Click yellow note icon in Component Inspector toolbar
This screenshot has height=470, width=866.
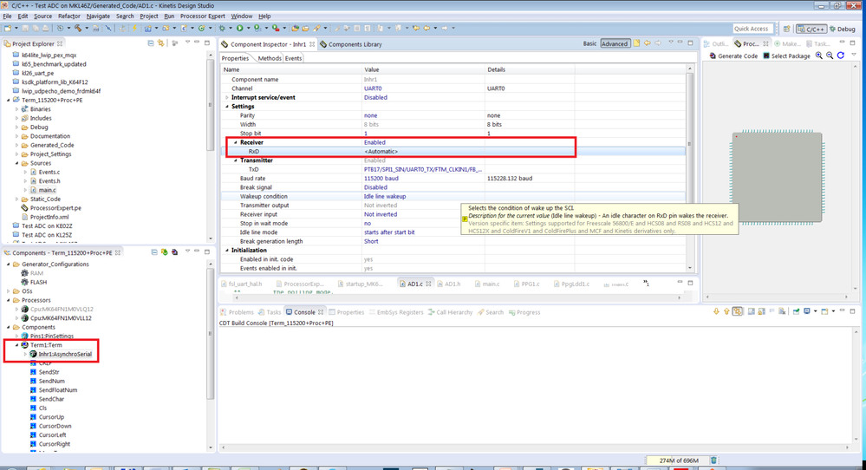coord(637,43)
